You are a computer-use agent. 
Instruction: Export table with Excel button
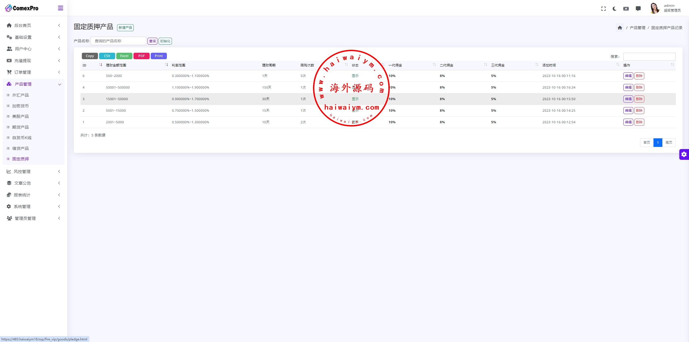pos(124,56)
